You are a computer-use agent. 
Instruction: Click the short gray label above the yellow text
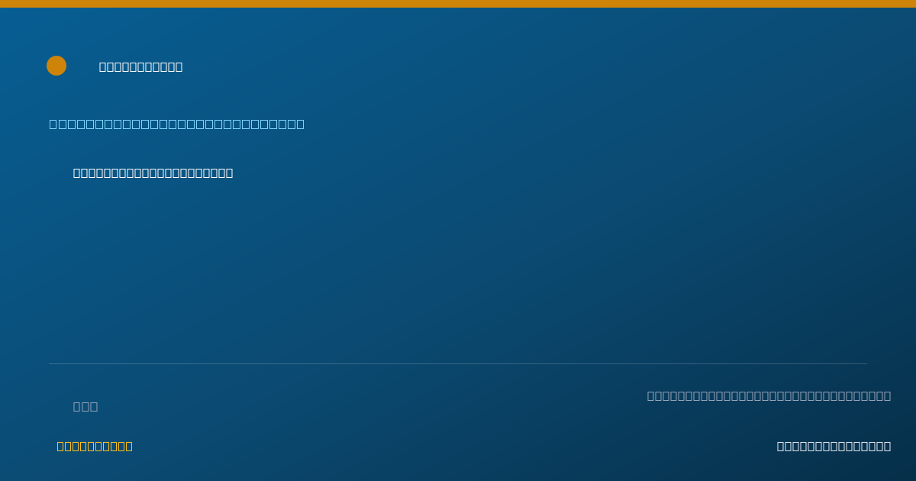(x=85, y=407)
